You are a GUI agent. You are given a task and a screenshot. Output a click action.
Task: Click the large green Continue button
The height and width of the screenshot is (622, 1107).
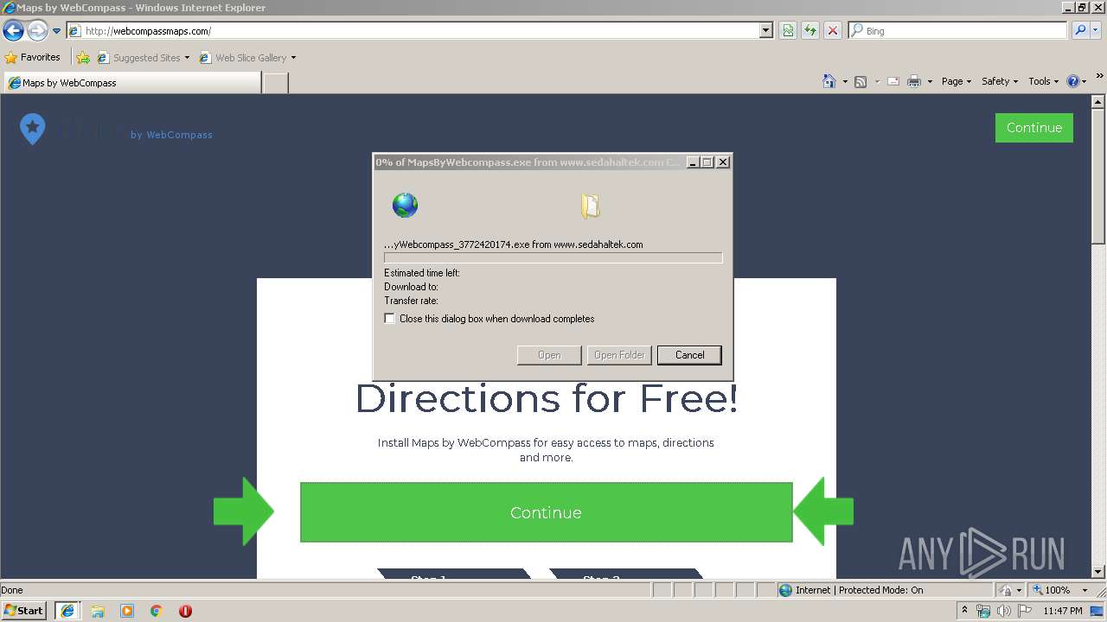tap(546, 512)
